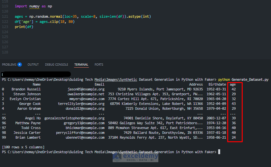This screenshot has width=271, height=167.
Task: Click the age value 24
Action: [234, 138]
